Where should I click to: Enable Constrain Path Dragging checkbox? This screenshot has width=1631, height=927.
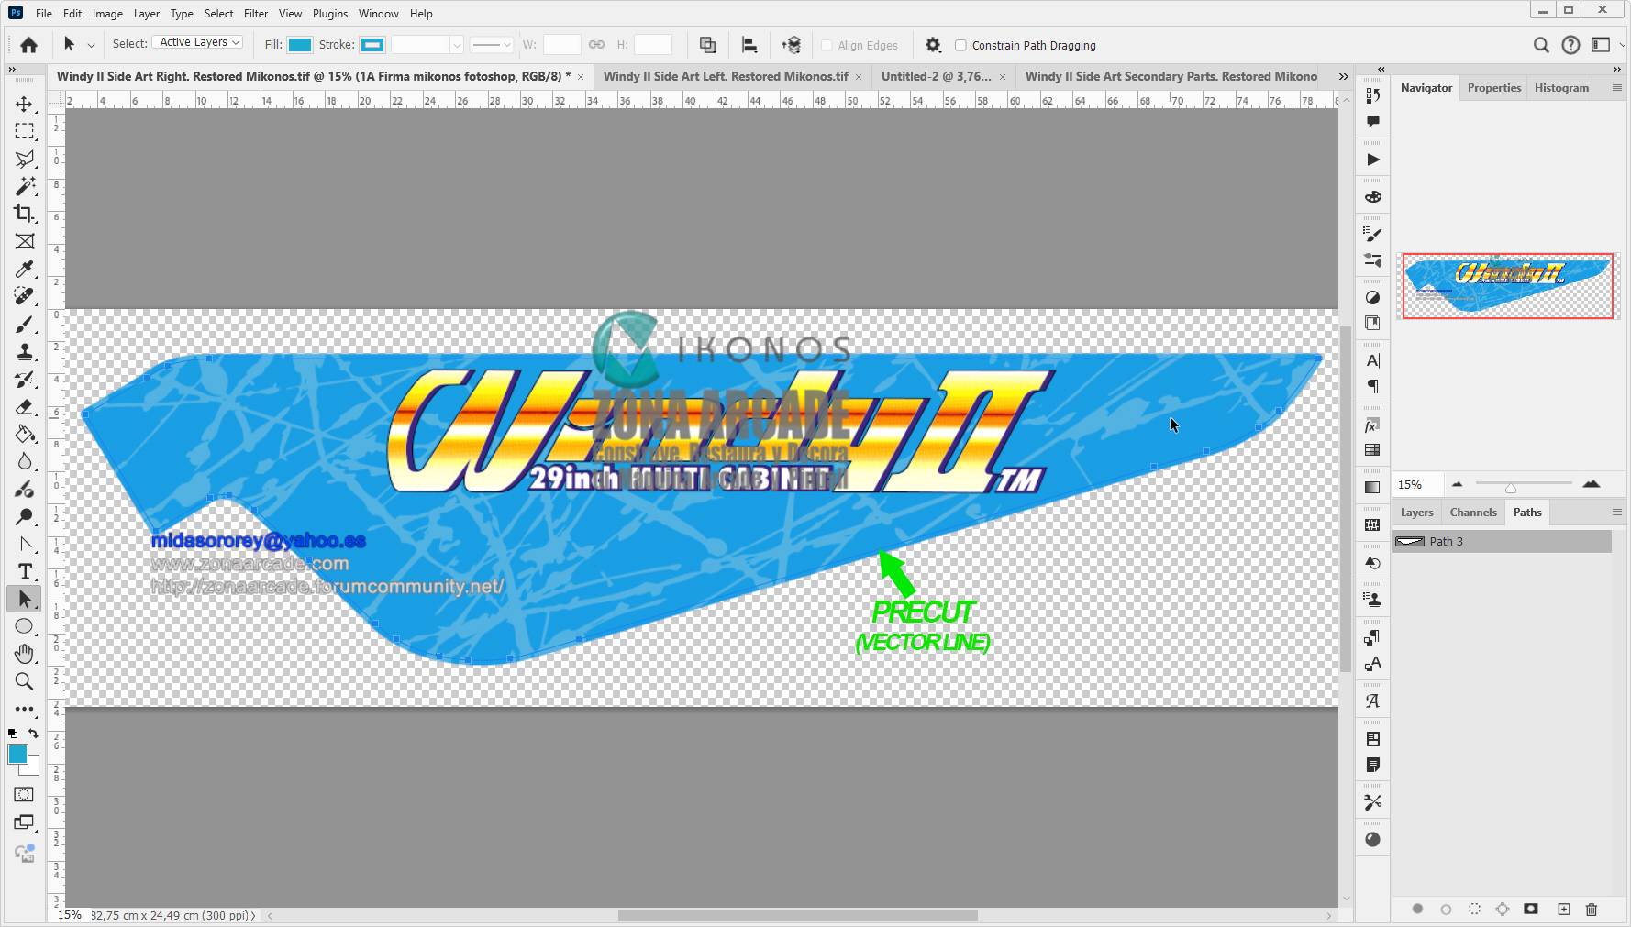pyautogui.click(x=960, y=45)
